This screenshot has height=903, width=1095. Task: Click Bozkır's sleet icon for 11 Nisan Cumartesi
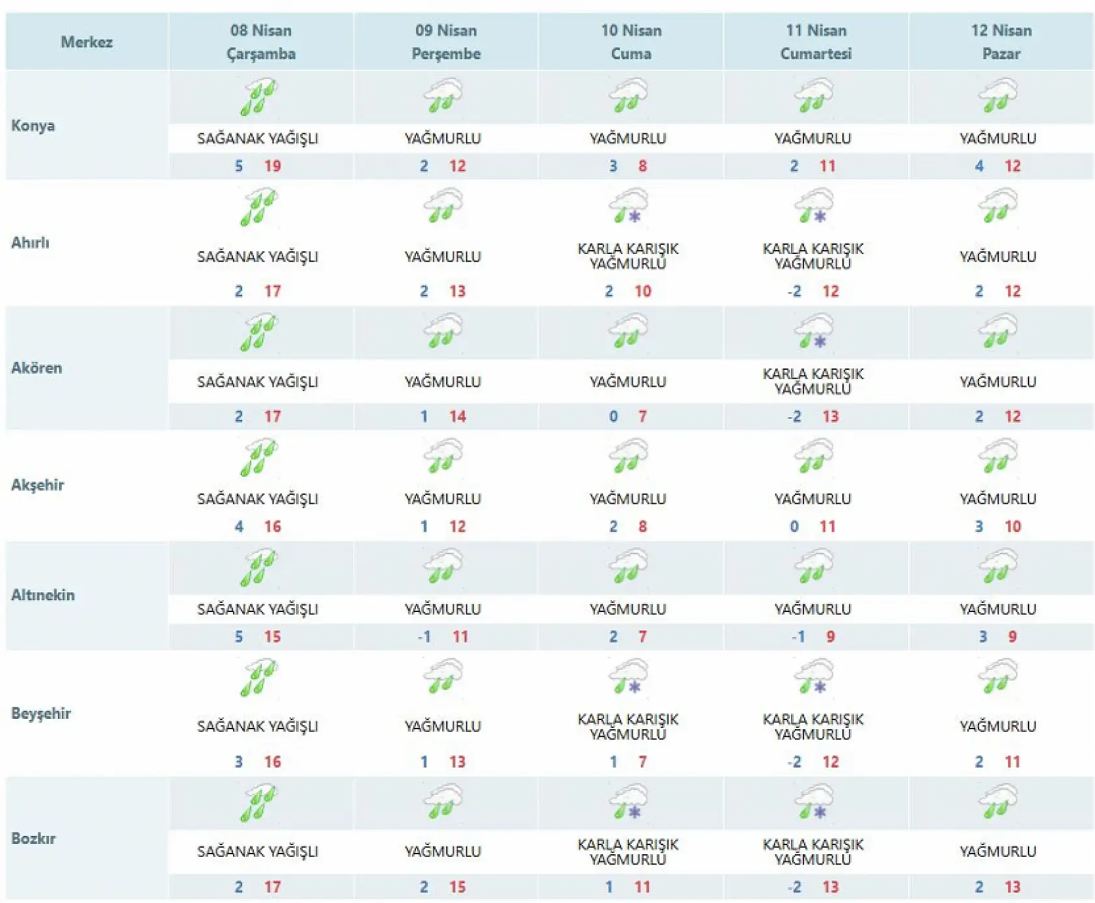(813, 801)
